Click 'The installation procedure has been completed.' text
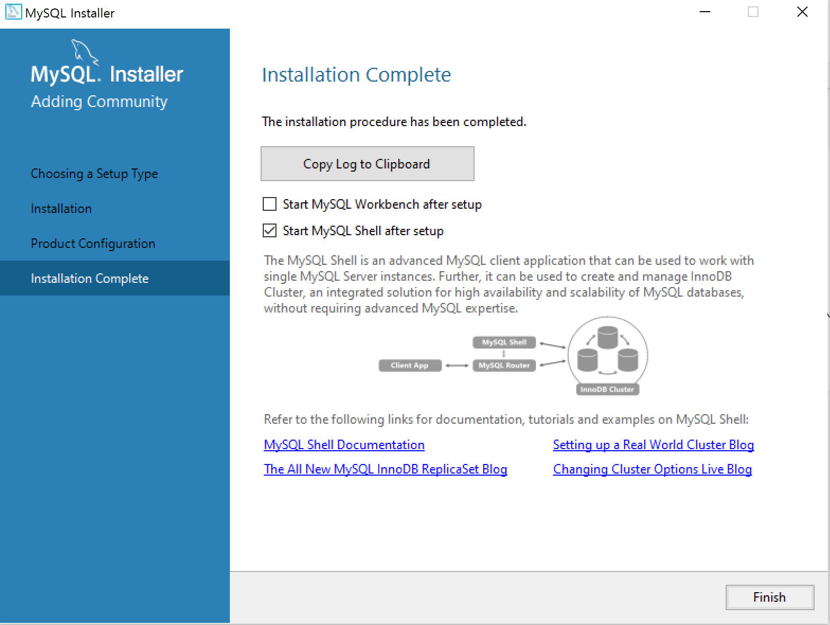Viewport: 830px width, 625px height. [394, 122]
